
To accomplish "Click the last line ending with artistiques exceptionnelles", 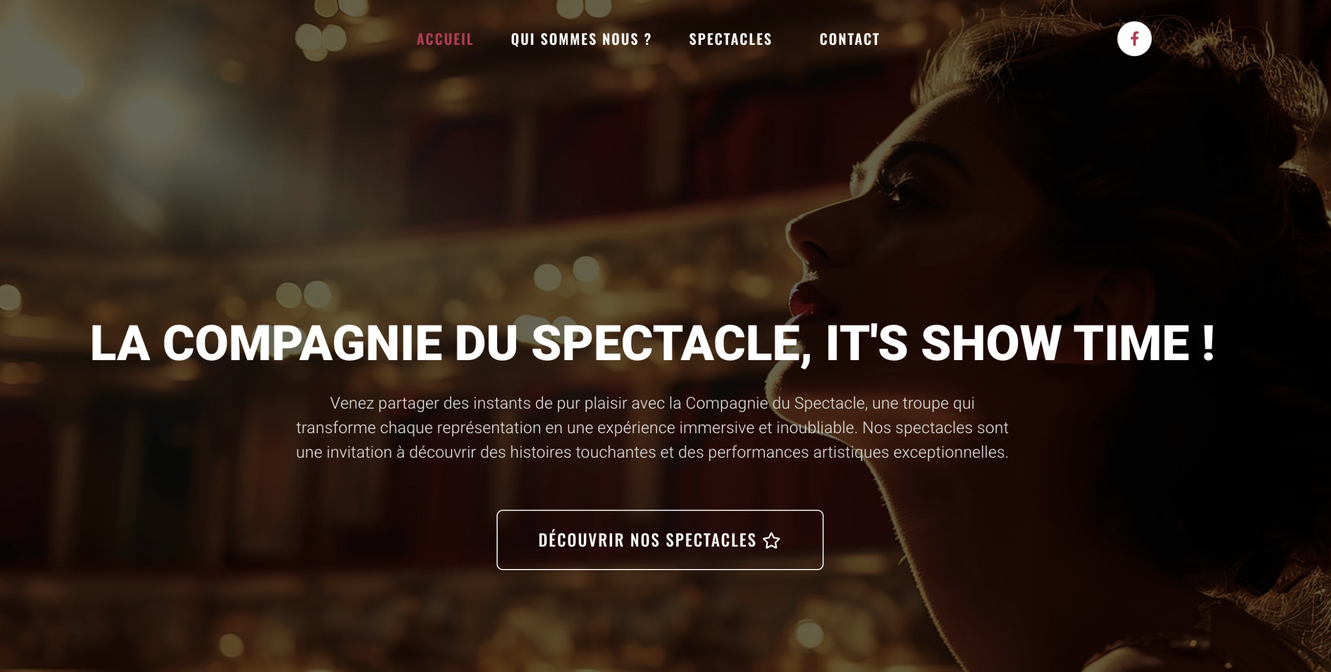I will tap(652, 452).
